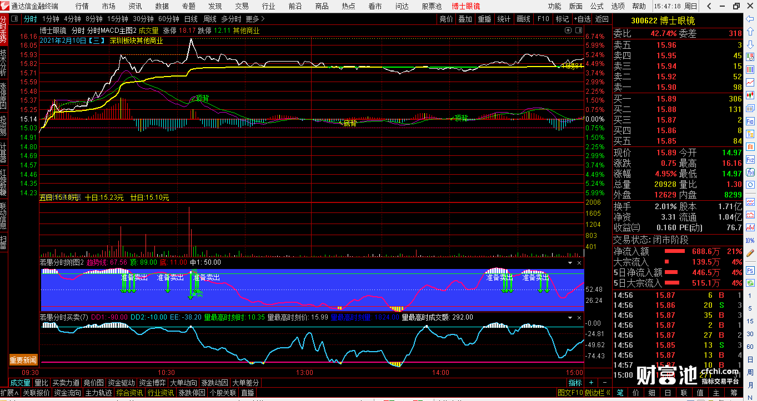This screenshot has width=757, height=401.
Task: Open the 直播 bottom tab
Action: point(247,393)
